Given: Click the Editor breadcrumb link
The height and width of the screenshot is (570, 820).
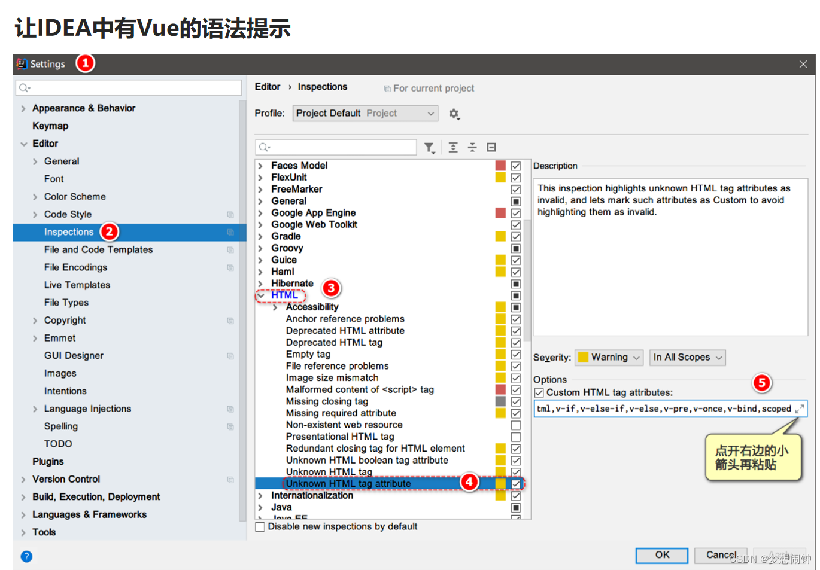Looking at the screenshot, I should tap(267, 87).
